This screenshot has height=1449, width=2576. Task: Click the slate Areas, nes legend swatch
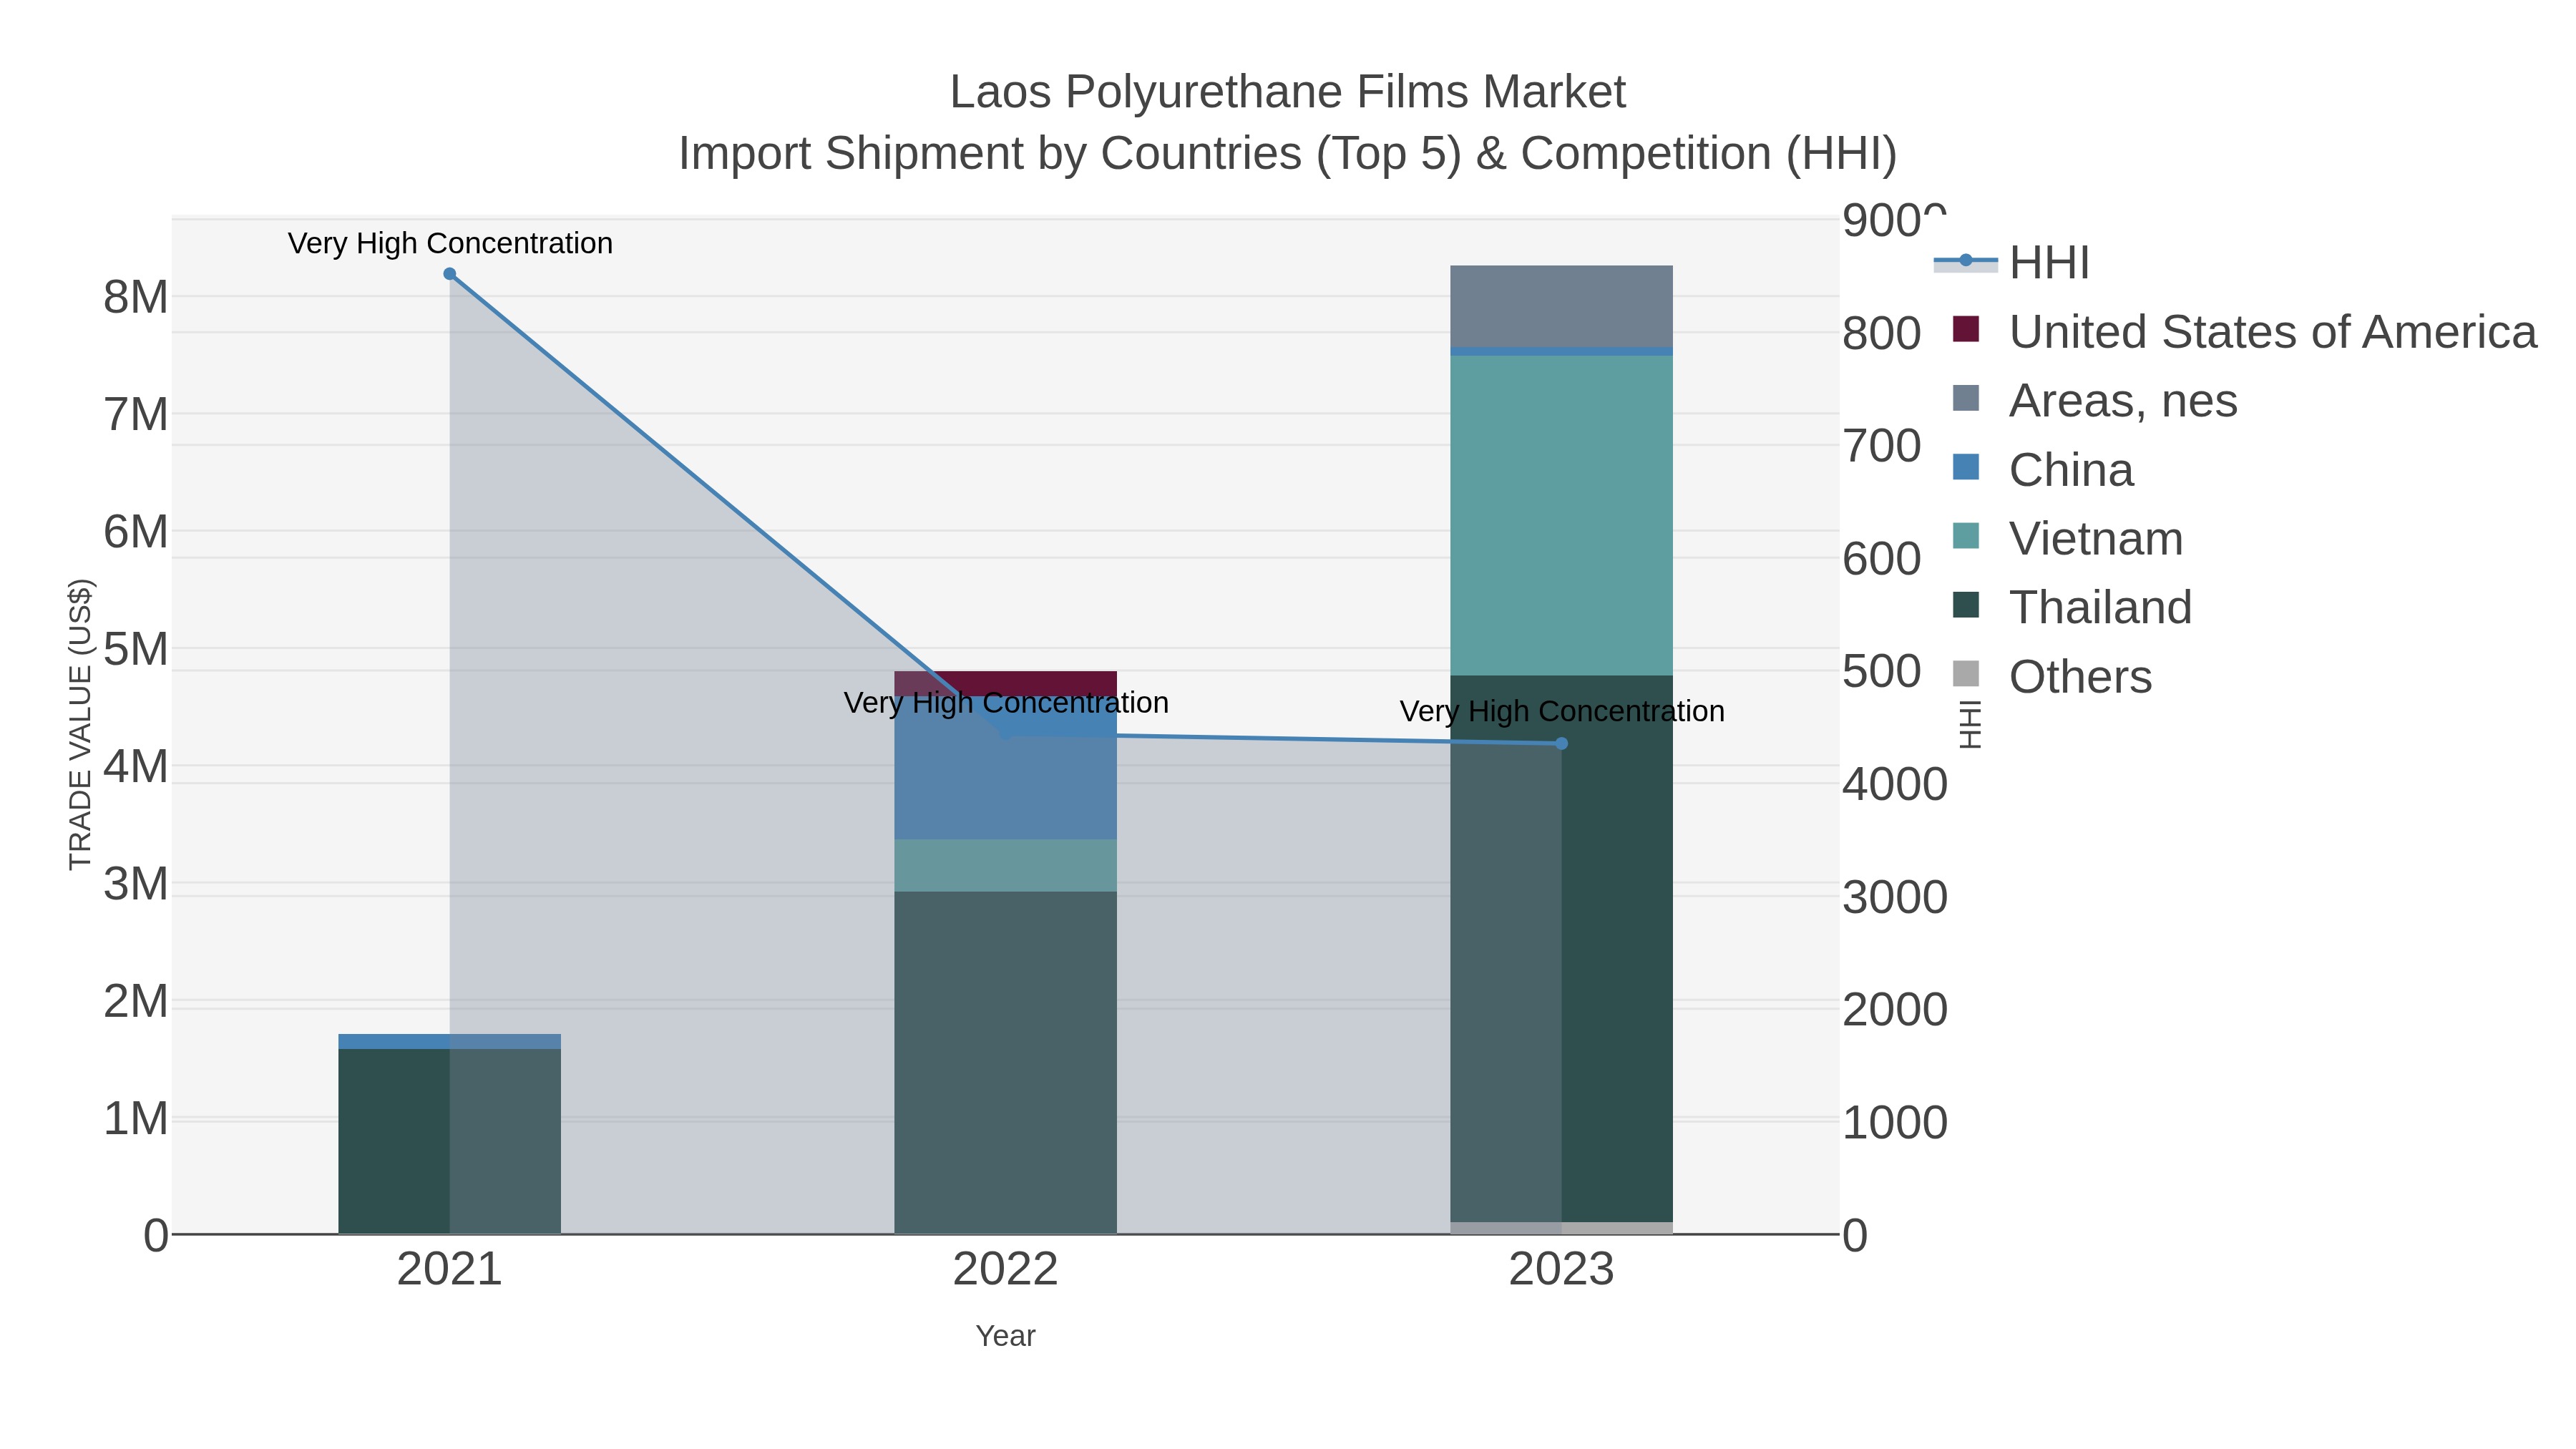(x=1966, y=398)
